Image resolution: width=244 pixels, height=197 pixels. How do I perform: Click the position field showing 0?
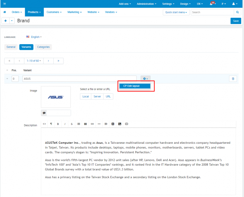click(x=15, y=79)
